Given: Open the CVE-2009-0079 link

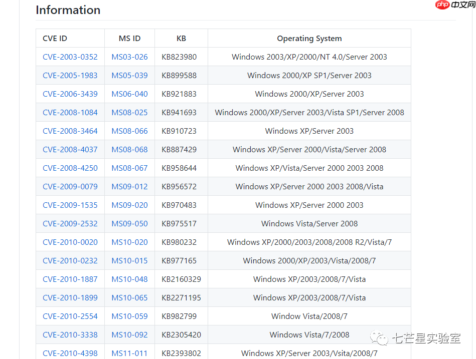Looking at the screenshot, I should tap(70, 187).
